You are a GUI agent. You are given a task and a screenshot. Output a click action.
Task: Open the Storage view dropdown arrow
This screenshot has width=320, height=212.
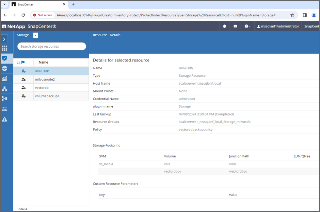pyautogui.click(x=35, y=35)
